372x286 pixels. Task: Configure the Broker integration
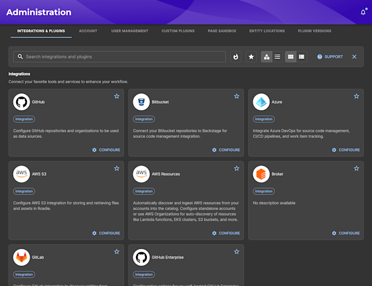click(346, 233)
